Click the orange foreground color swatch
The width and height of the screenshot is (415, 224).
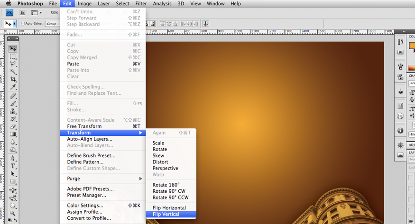(412, 46)
